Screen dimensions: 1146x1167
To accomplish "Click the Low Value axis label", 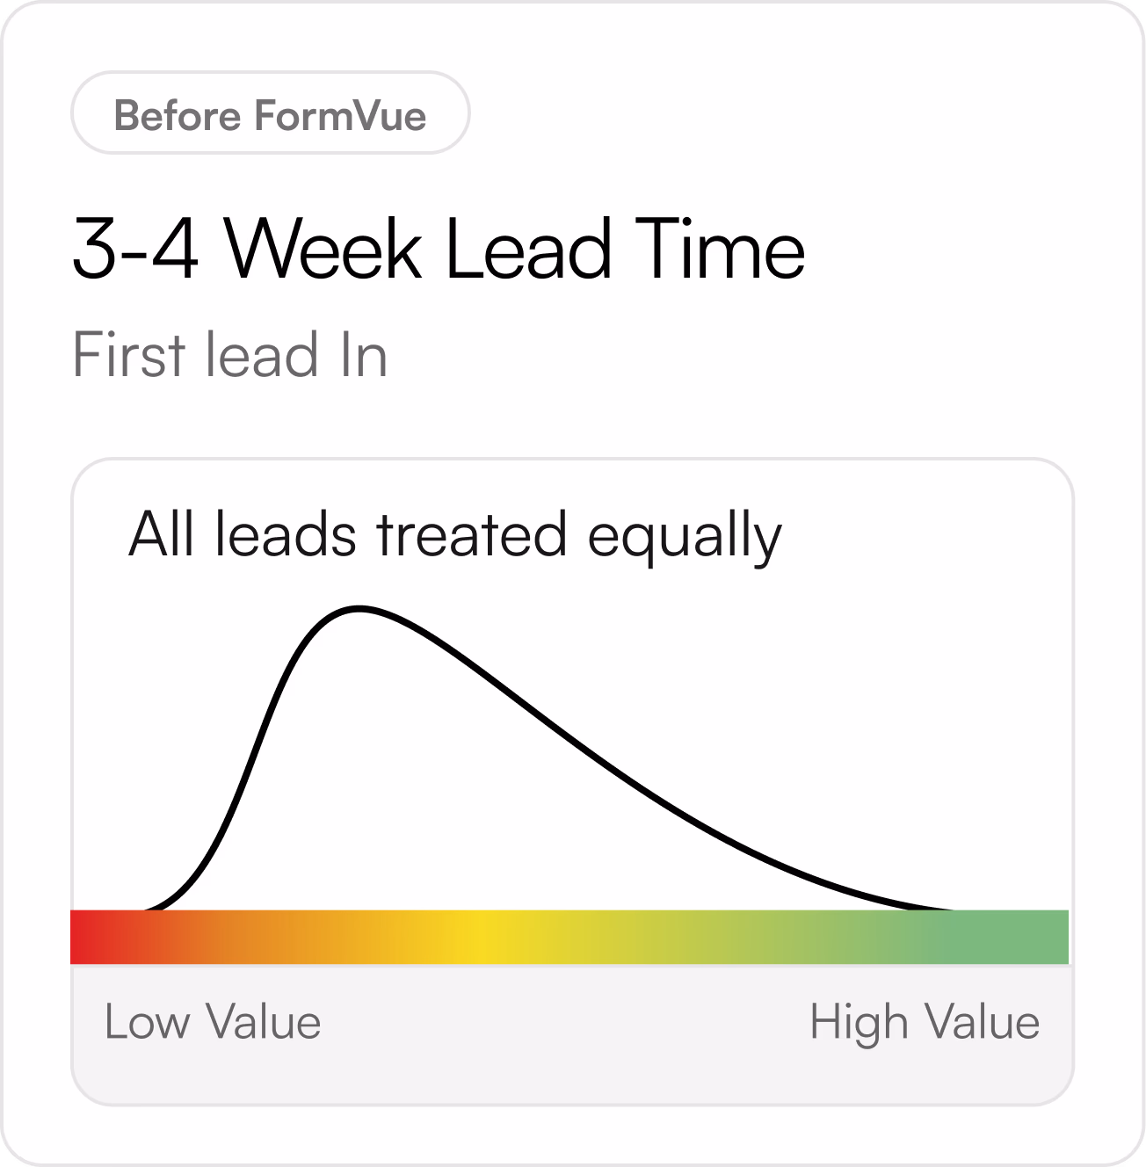I will pyautogui.click(x=213, y=1022).
